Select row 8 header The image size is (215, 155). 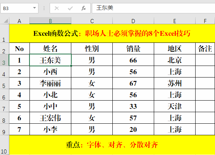[x=4, y=118]
